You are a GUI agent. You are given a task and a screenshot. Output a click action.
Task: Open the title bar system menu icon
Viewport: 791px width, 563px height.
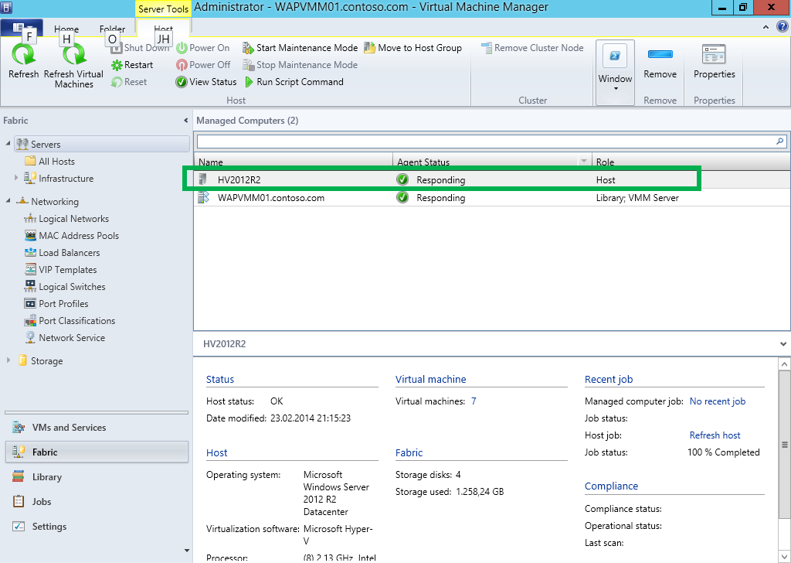(x=6, y=8)
